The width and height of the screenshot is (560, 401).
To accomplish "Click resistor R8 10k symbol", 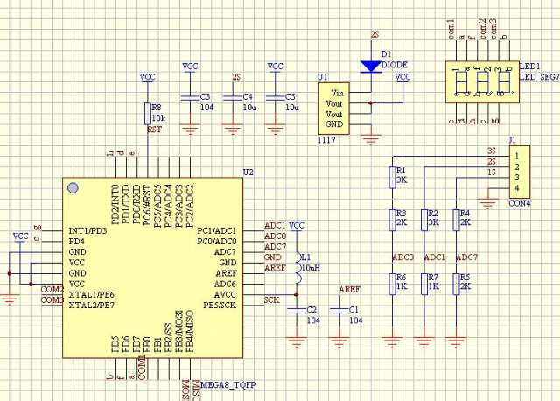I will 146,114.
